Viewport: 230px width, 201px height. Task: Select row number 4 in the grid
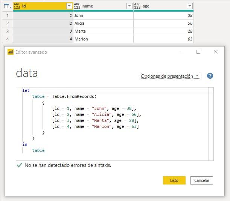point(8,39)
